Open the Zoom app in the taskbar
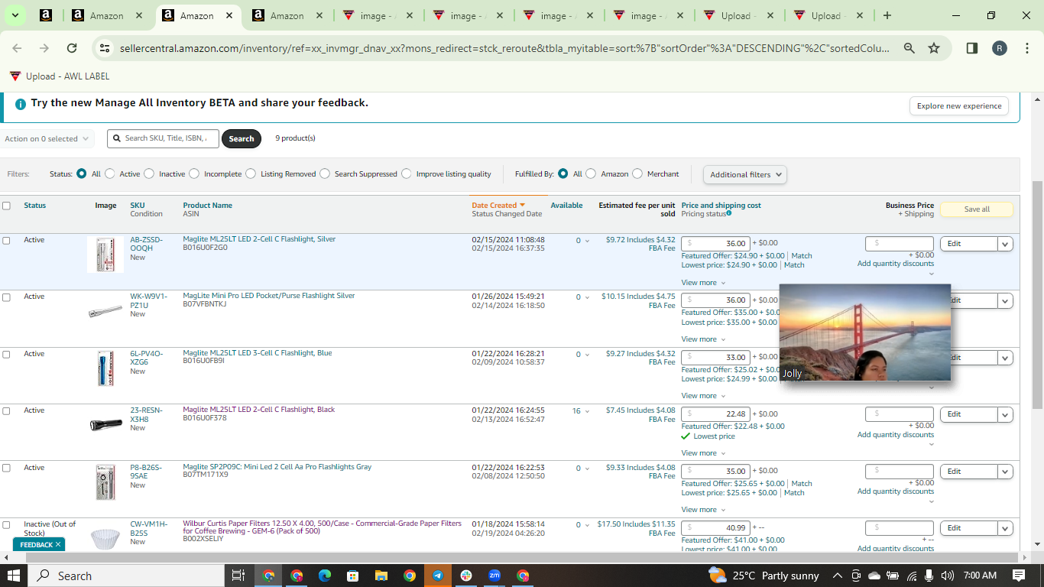 click(x=494, y=576)
